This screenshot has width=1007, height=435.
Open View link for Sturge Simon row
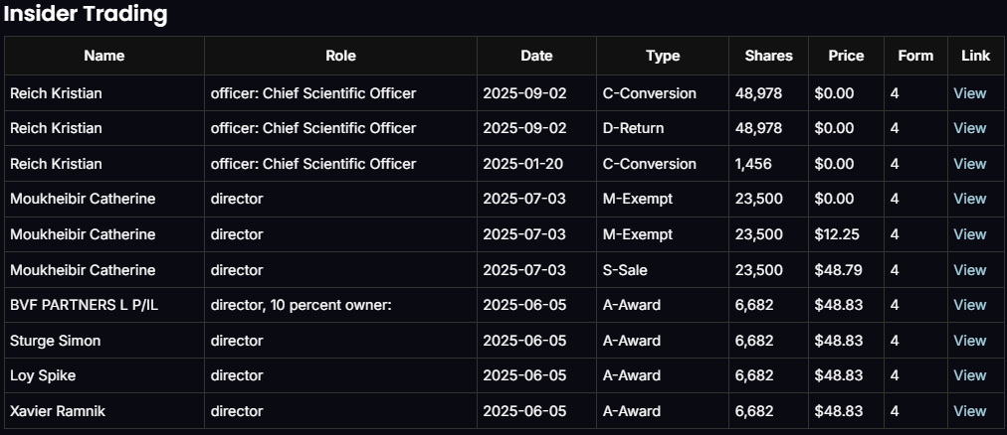coord(969,341)
